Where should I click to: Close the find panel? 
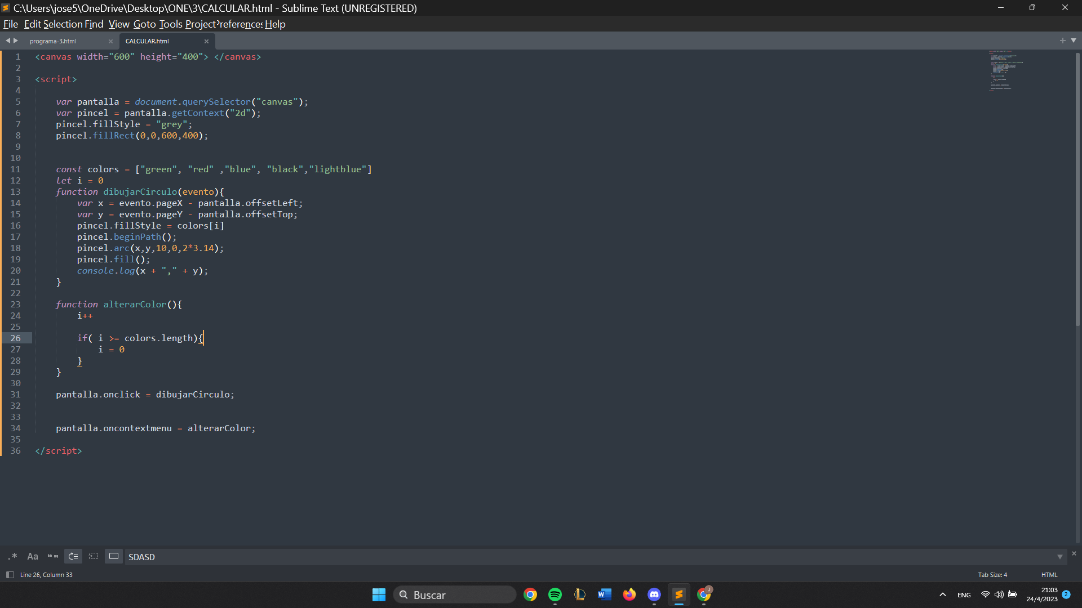click(1074, 553)
